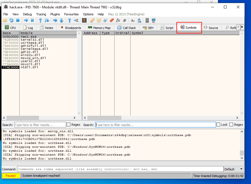
Task: Open a new file with the folder icon
Action: [x=5, y=20]
